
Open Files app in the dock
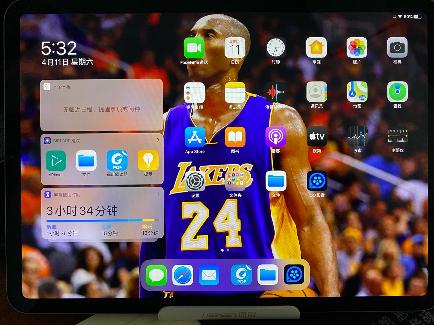click(x=268, y=275)
